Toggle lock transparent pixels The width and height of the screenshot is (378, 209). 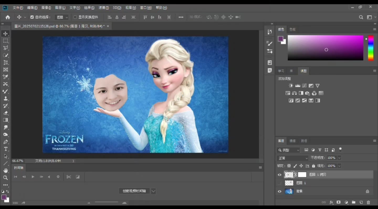(x=289, y=166)
